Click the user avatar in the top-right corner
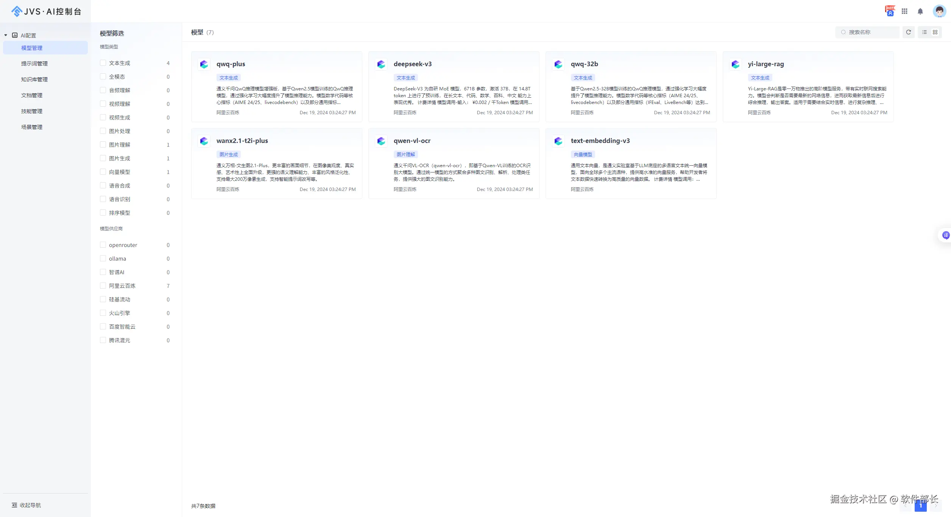 point(939,11)
